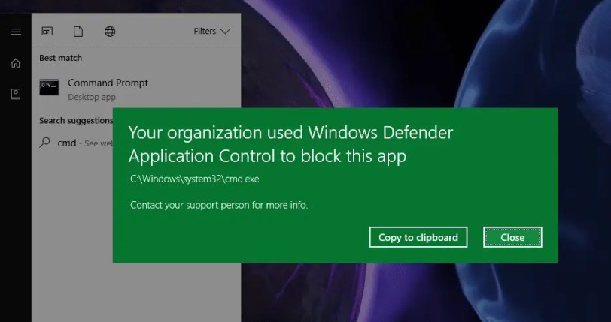Open the notebook icon in left sidebar
The height and width of the screenshot is (322, 611).
pyautogui.click(x=16, y=94)
